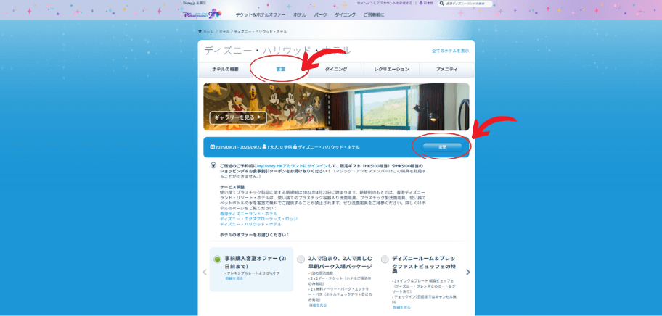The image size is (662, 316).
Task: Select ディズニールーム＆ブレックファストビュッフェ radio
Action: coord(385,259)
